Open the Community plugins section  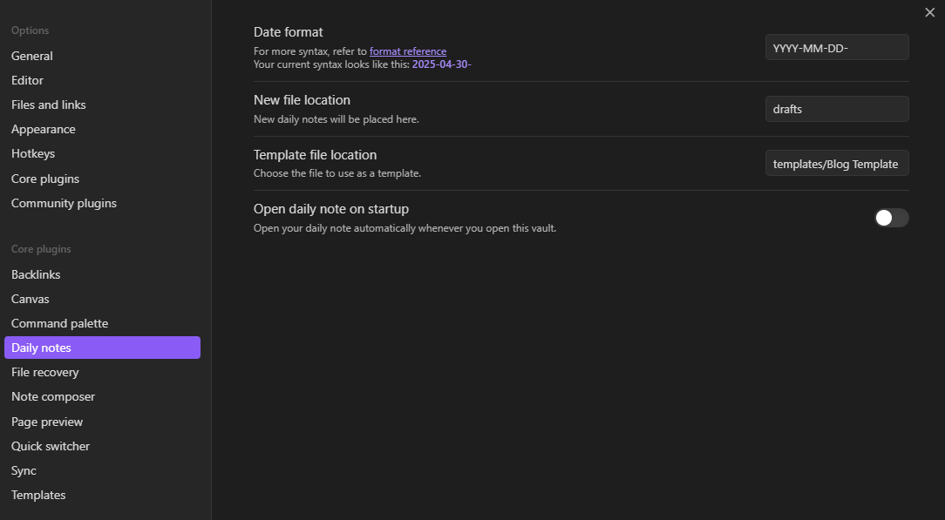(64, 202)
